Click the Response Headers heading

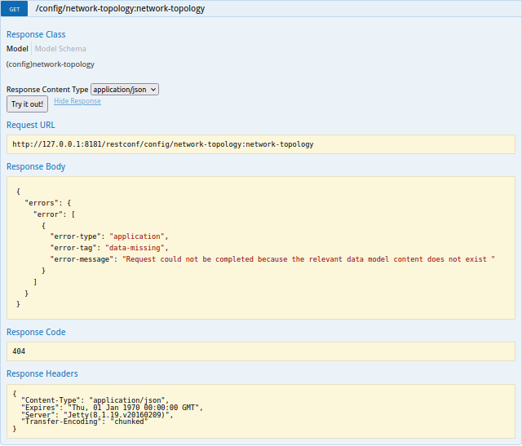pos(42,373)
